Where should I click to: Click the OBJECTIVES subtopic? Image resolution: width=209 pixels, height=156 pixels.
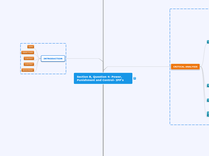pos(28,52)
